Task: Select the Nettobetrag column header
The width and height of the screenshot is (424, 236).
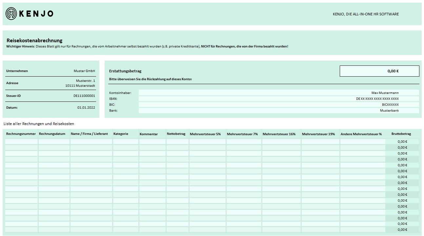Action: [x=176, y=134]
